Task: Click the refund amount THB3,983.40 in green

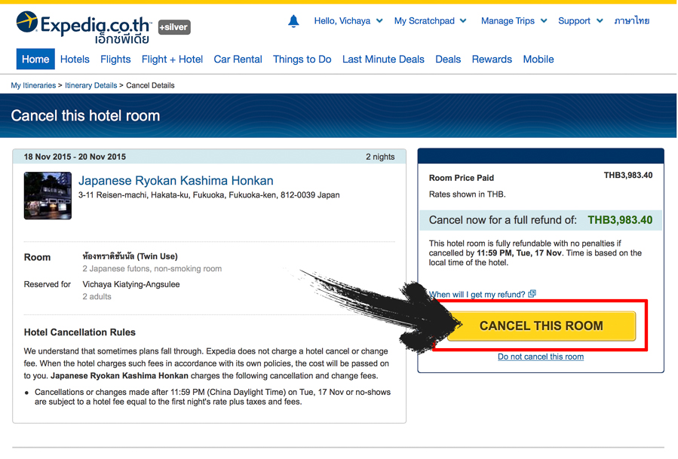Action: pyautogui.click(x=620, y=220)
